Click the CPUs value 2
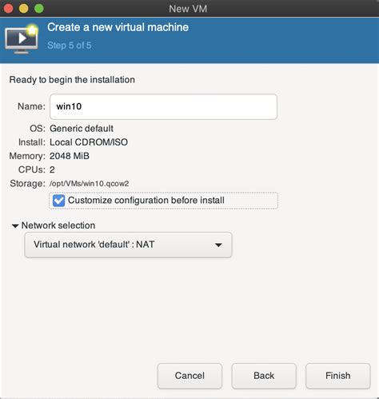 click(x=52, y=170)
